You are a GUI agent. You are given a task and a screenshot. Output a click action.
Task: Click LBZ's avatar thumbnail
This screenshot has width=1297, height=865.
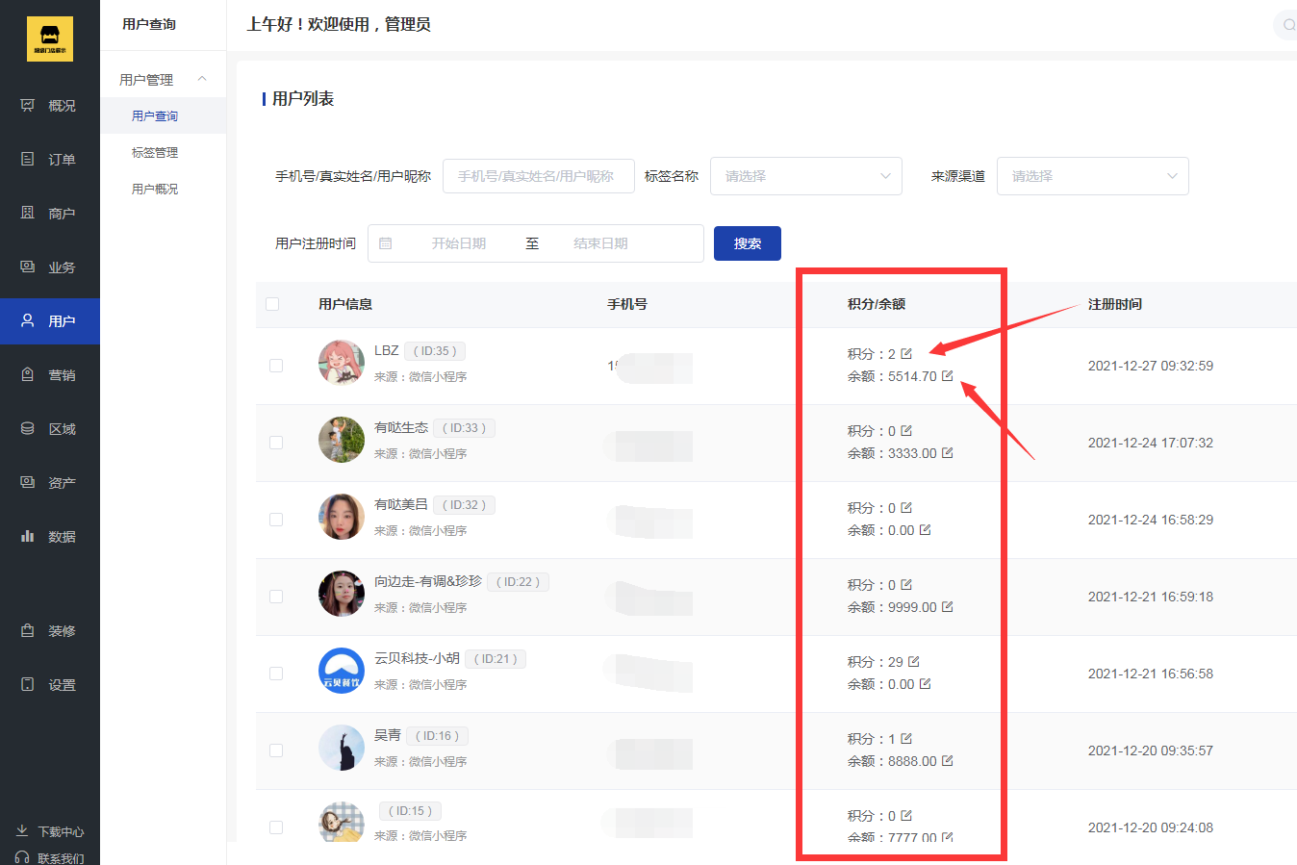[x=342, y=363]
